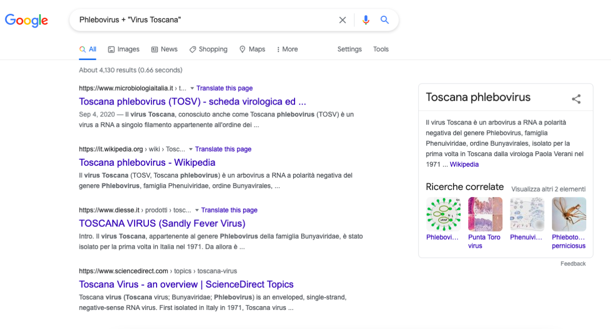Expand the dropdown arrow beside it.wikipedia.org

click(190, 149)
